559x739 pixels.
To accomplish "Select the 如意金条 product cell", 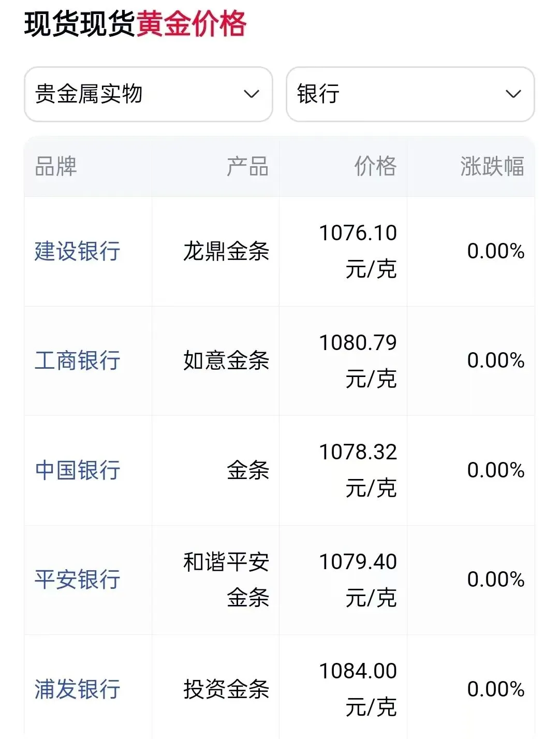I will (226, 360).
